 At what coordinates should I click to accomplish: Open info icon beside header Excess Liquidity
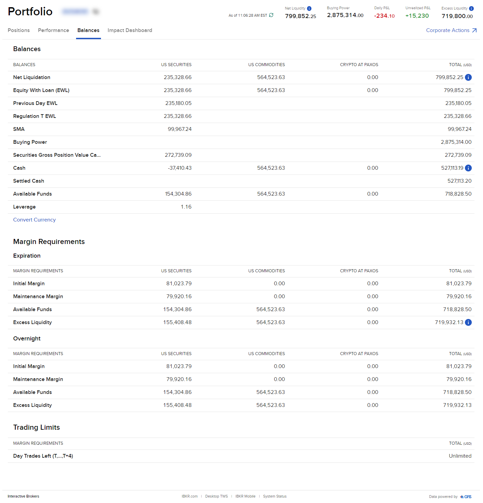(x=471, y=9)
